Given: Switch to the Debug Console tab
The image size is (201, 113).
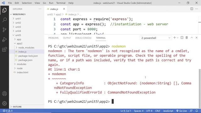Looking at the screenshot, I should pyautogui.click(x=83, y=38).
